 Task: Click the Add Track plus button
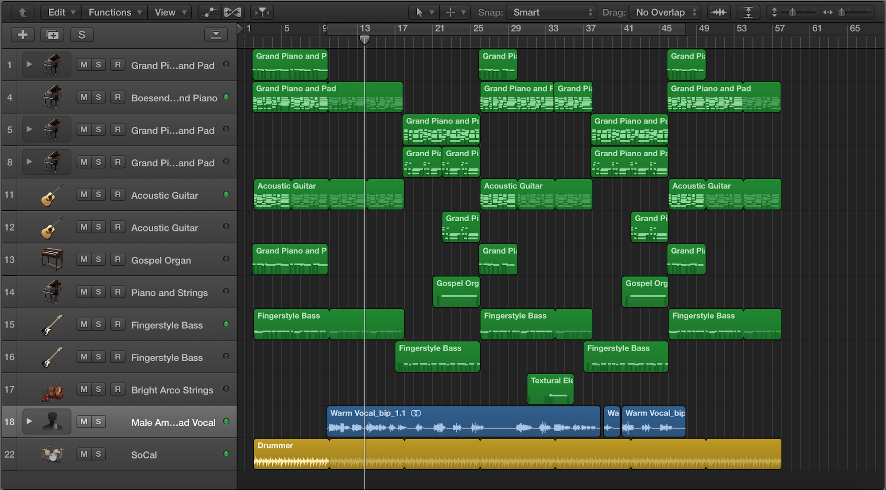tap(23, 35)
